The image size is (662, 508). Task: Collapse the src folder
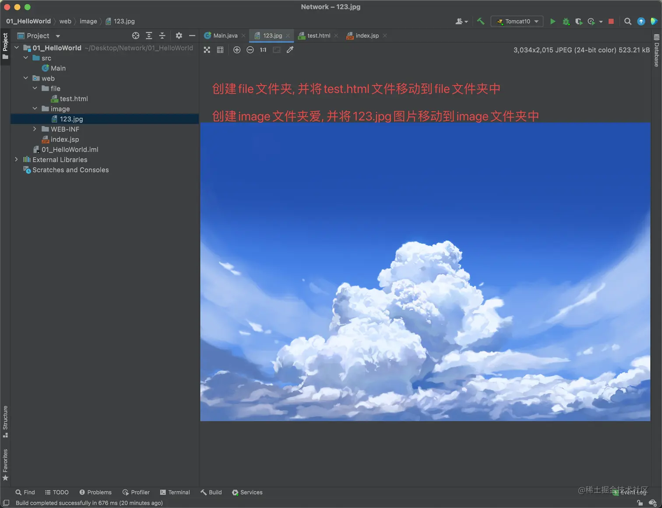(x=26, y=58)
